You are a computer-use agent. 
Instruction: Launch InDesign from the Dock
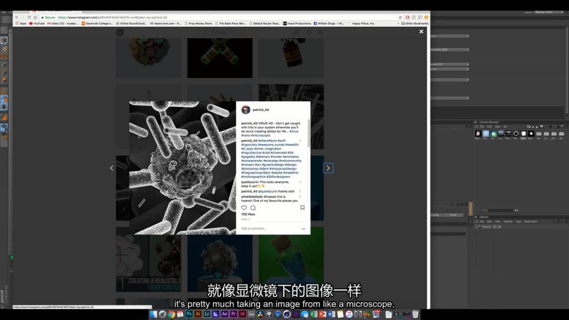click(242, 314)
